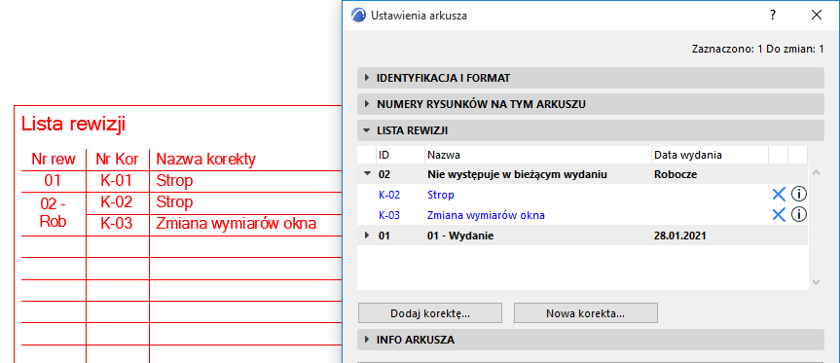This screenshot has height=363, width=840.
Task: Collapse the Lista rewizji panel
Action: pos(591,130)
